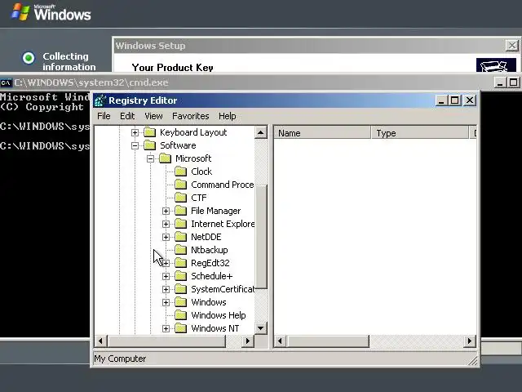Collapse the Microsoft key
This screenshot has width=522, height=392.
(150, 158)
